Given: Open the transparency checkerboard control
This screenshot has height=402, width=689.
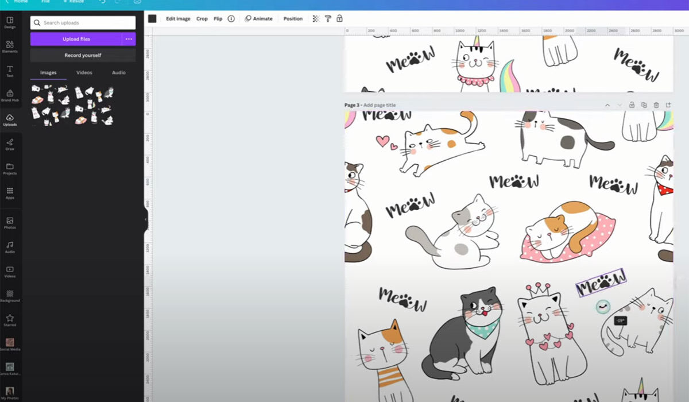Looking at the screenshot, I should [x=316, y=18].
